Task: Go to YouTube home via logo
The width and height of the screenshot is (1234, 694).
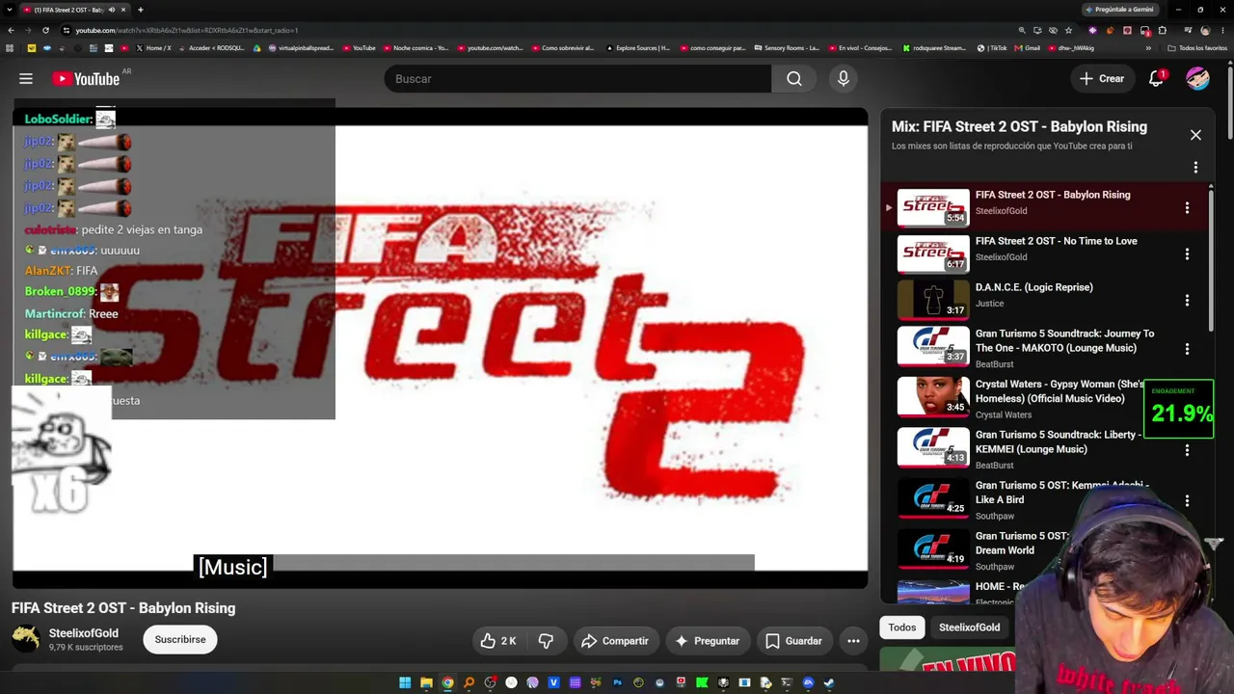Action: pyautogui.click(x=87, y=79)
